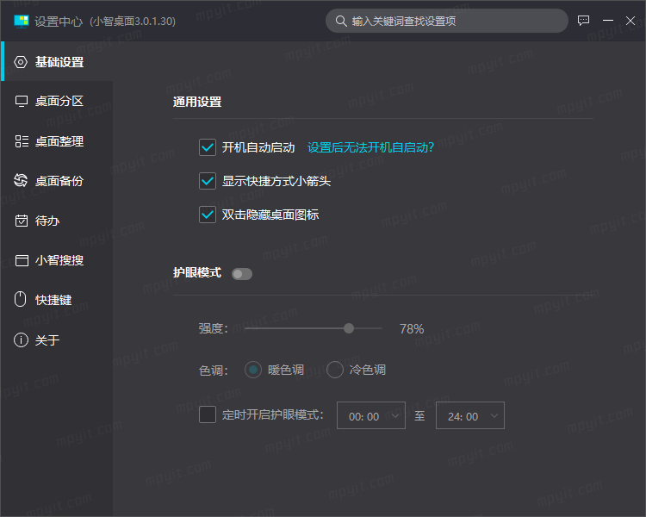The width and height of the screenshot is (646, 517).
Task: Click the 护眼模式 heading text
Action: 197,272
